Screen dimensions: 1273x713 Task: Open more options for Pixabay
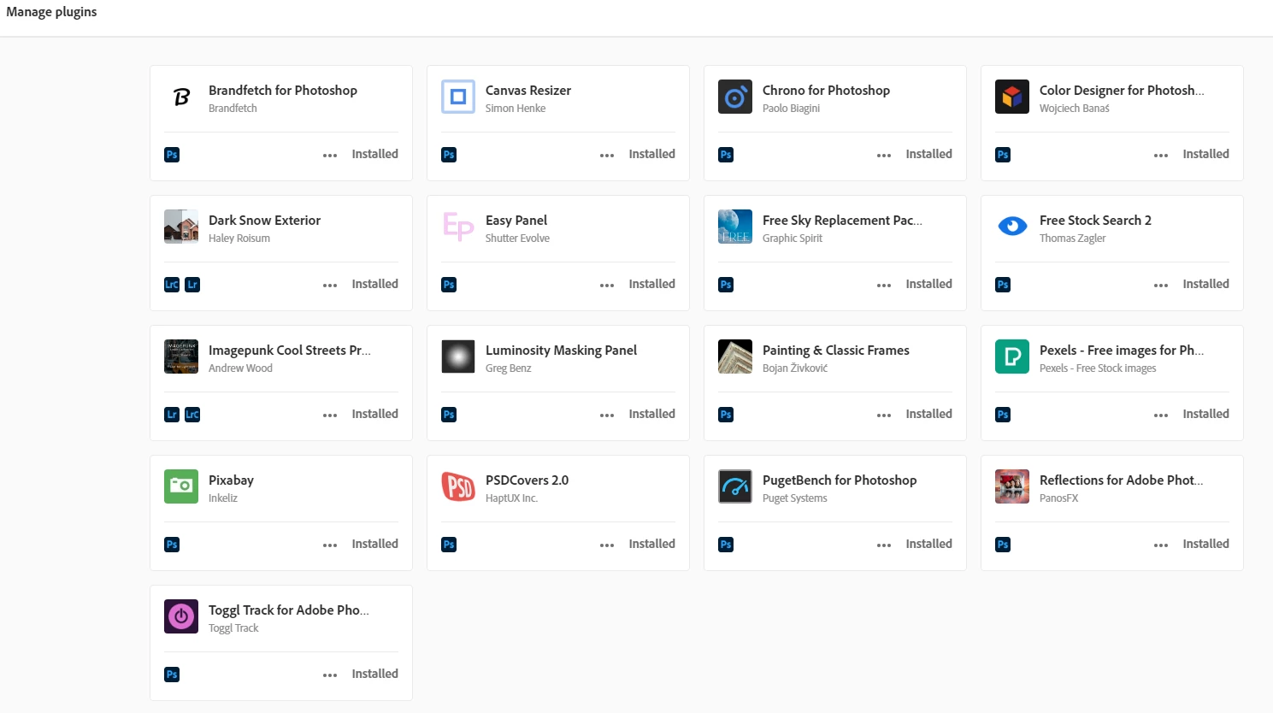tap(330, 545)
